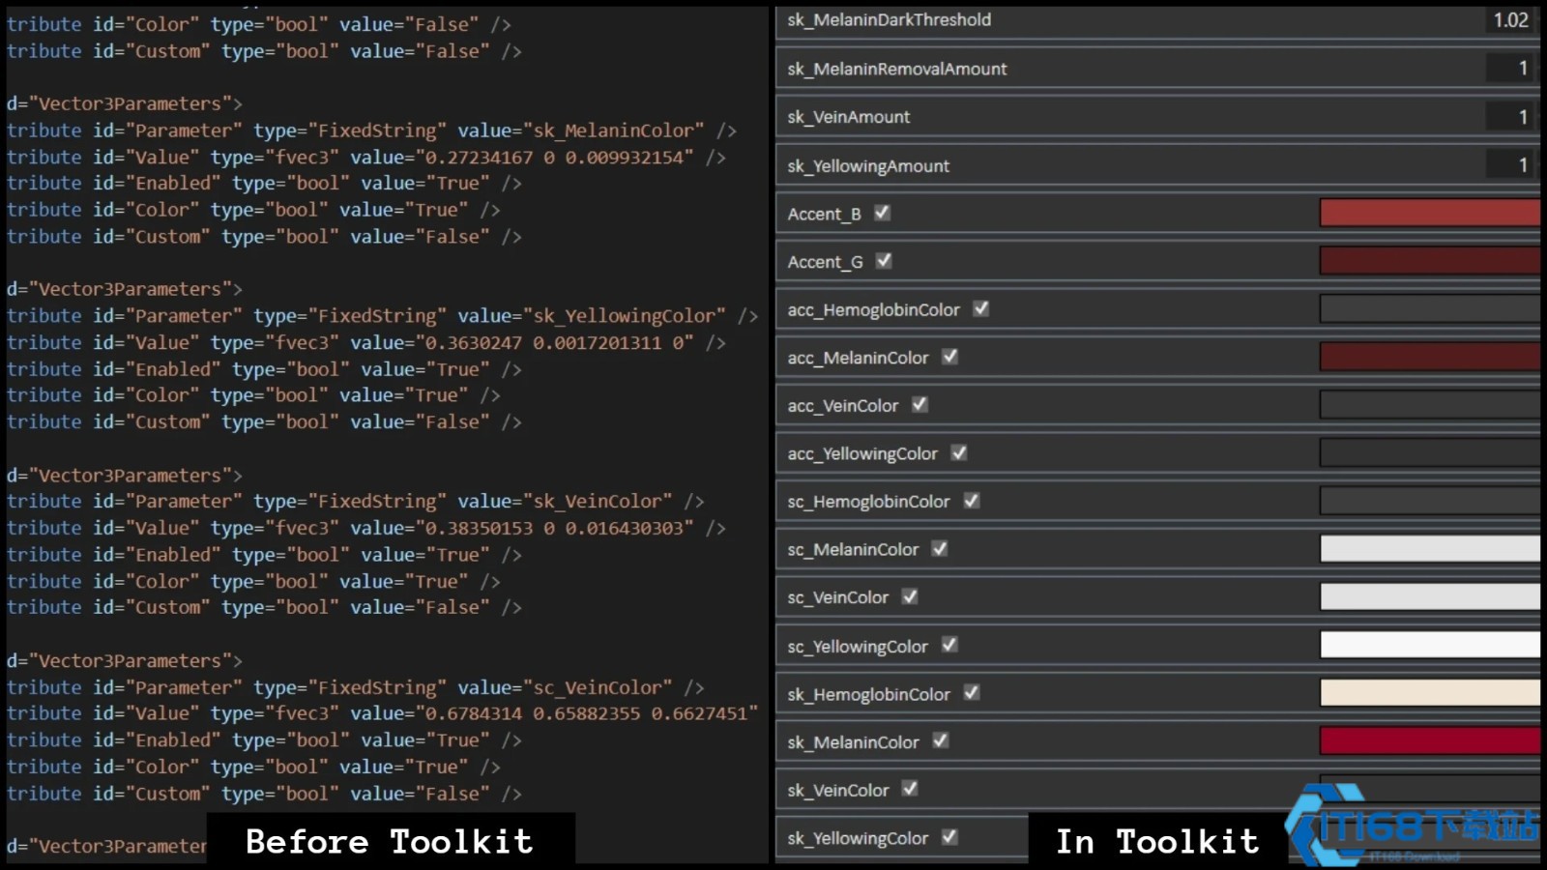The width and height of the screenshot is (1547, 870).
Task: Click the sk_MelaninDarkThreshold value 1.02
Action: tap(1510, 20)
